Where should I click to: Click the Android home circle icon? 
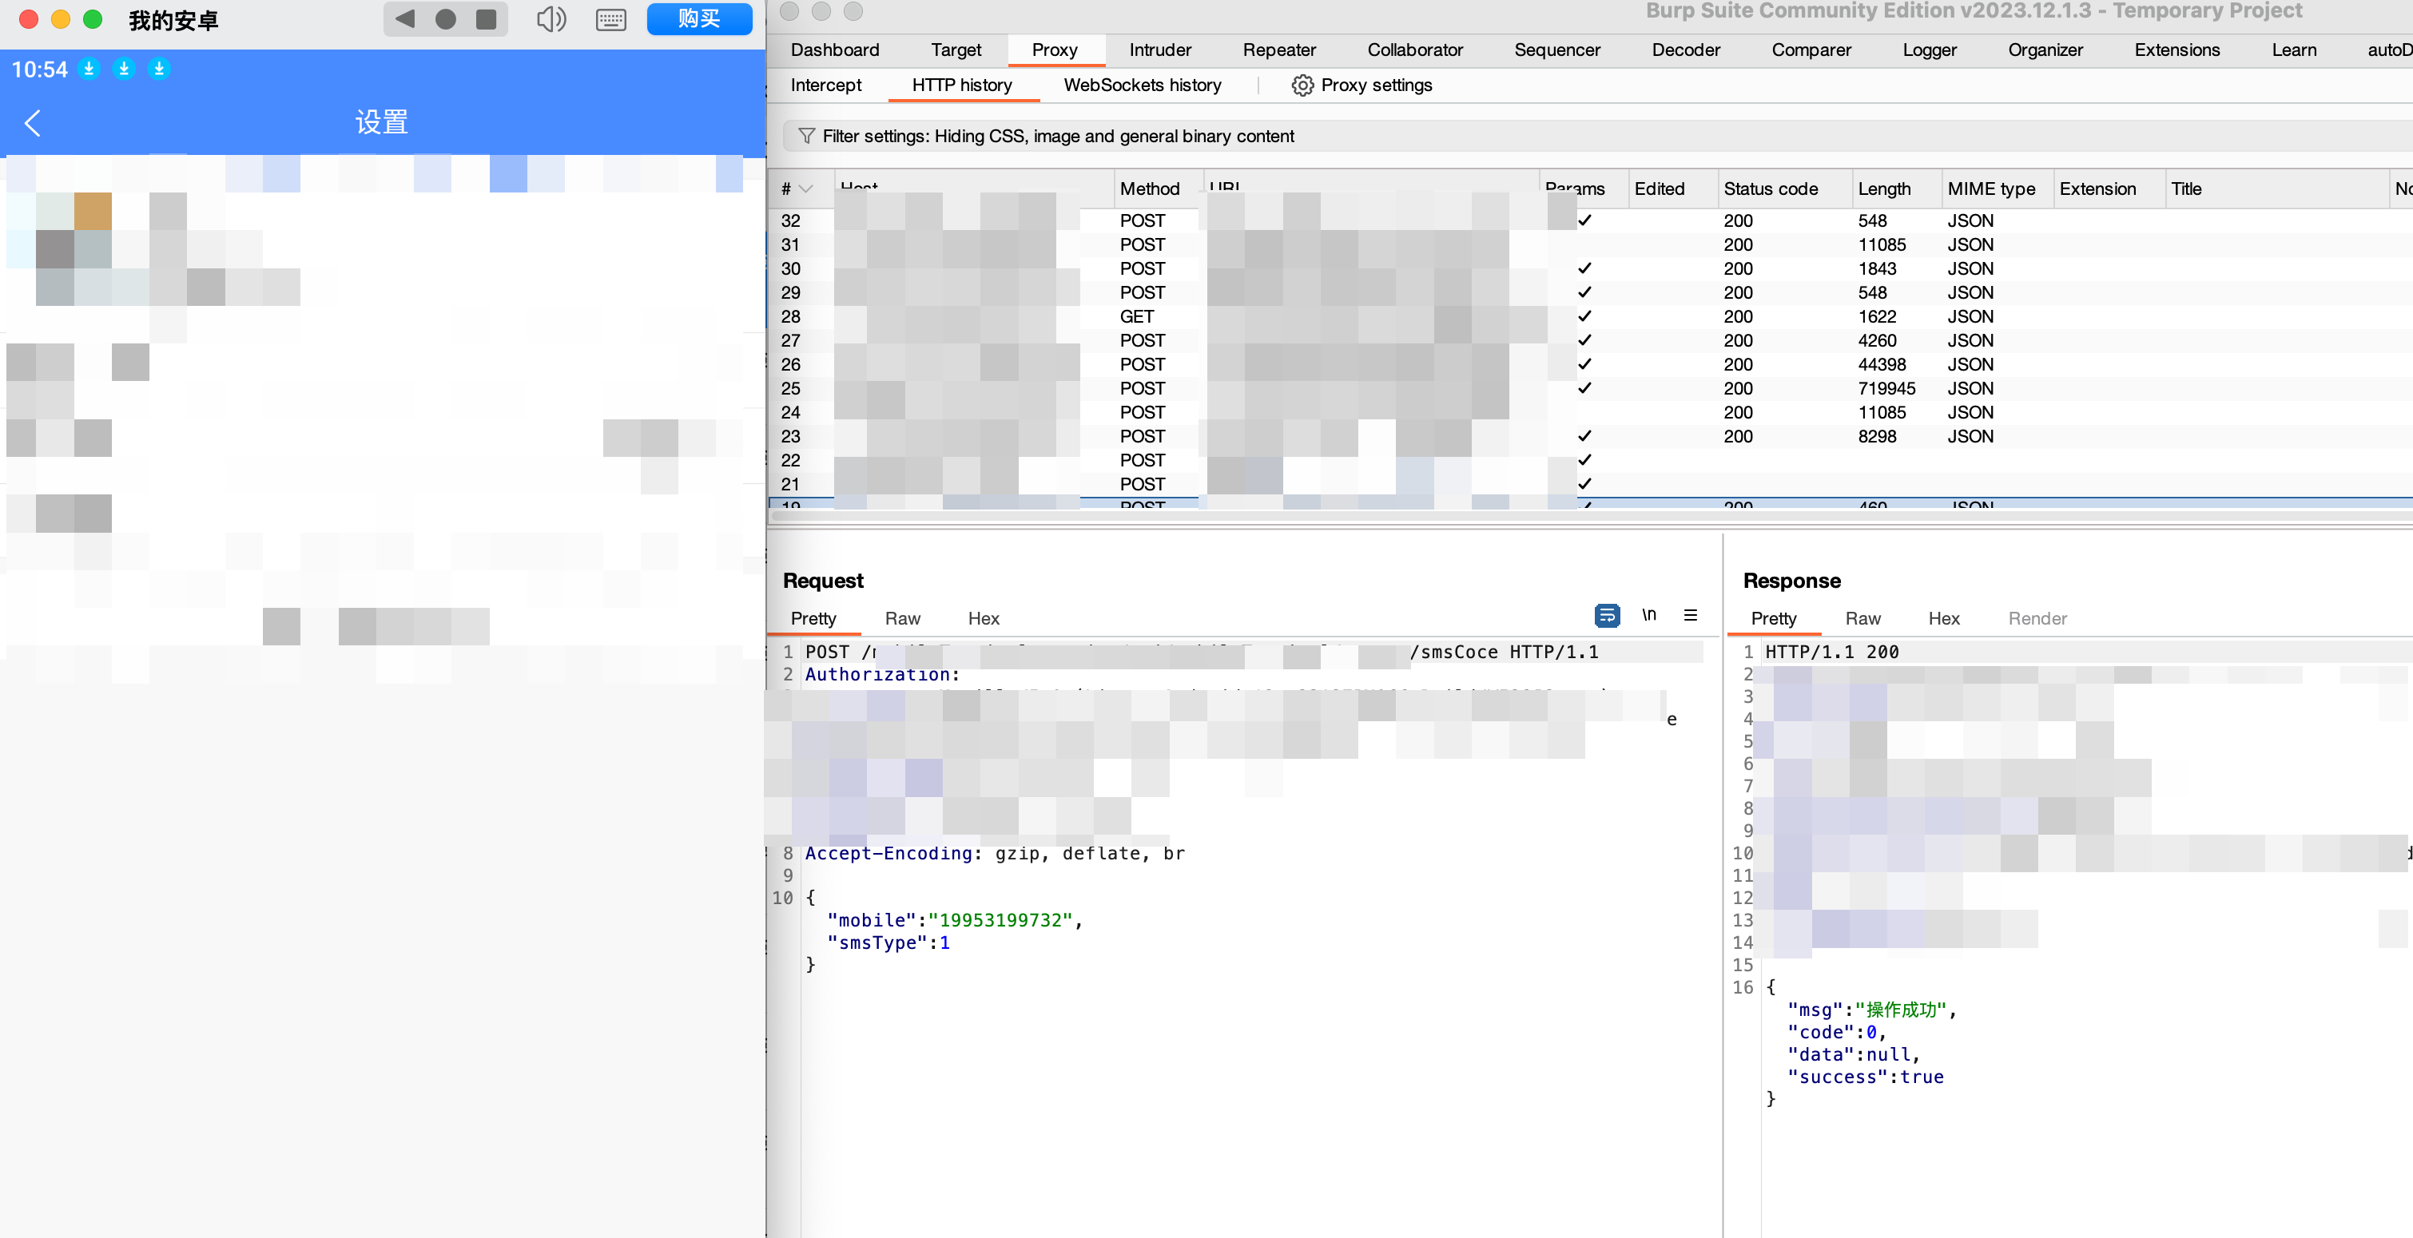click(x=446, y=18)
